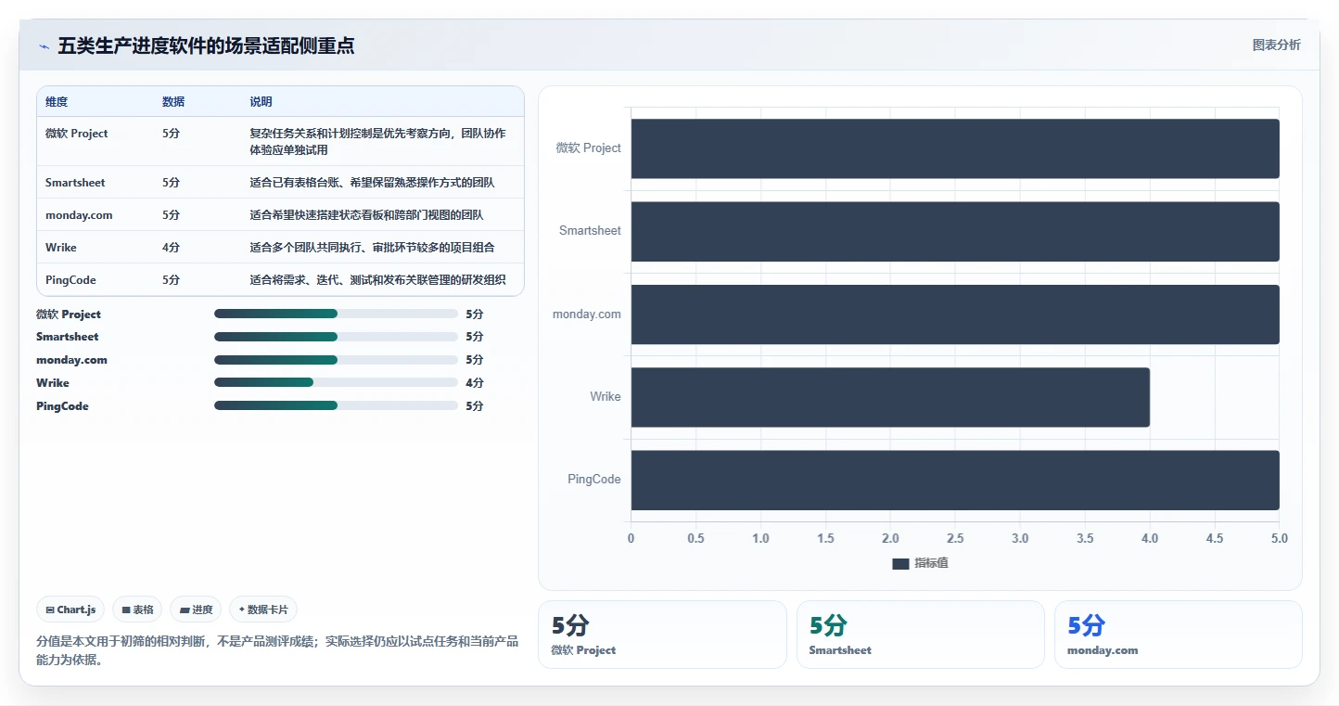
Task: Open the Smartsheet 5分 data card
Action: [920, 635]
